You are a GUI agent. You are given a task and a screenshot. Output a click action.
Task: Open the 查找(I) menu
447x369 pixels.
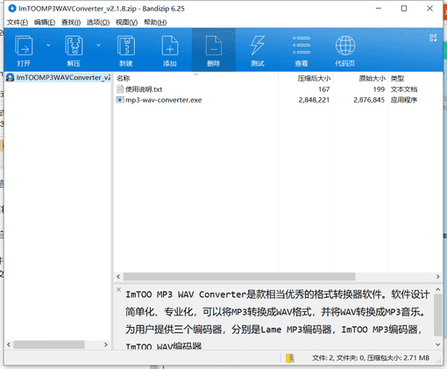[71, 22]
